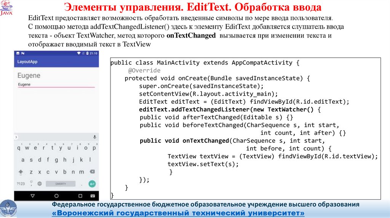Tap the d key
Screen dimensions: 390x218
(40, 160)
